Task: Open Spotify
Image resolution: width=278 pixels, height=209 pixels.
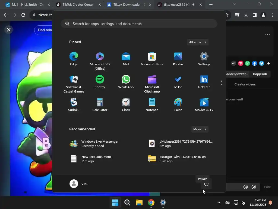Action: click(100, 82)
